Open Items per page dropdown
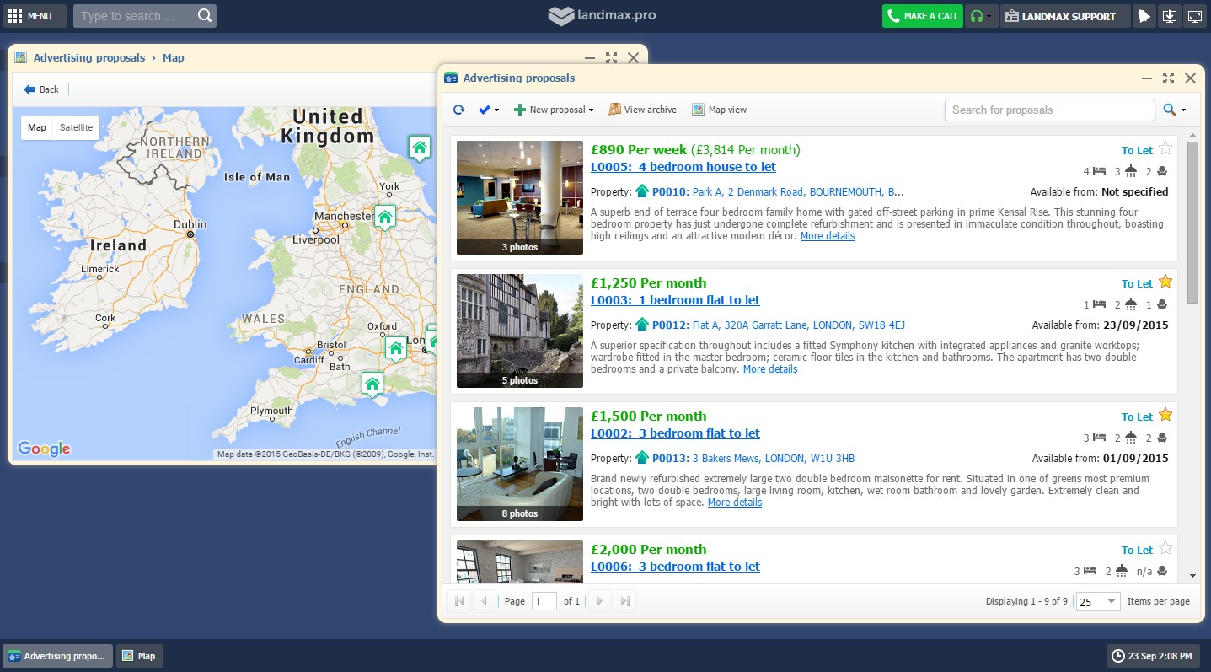This screenshot has width=1211, height=672. pyautogui.click(x=1098, y=601)
